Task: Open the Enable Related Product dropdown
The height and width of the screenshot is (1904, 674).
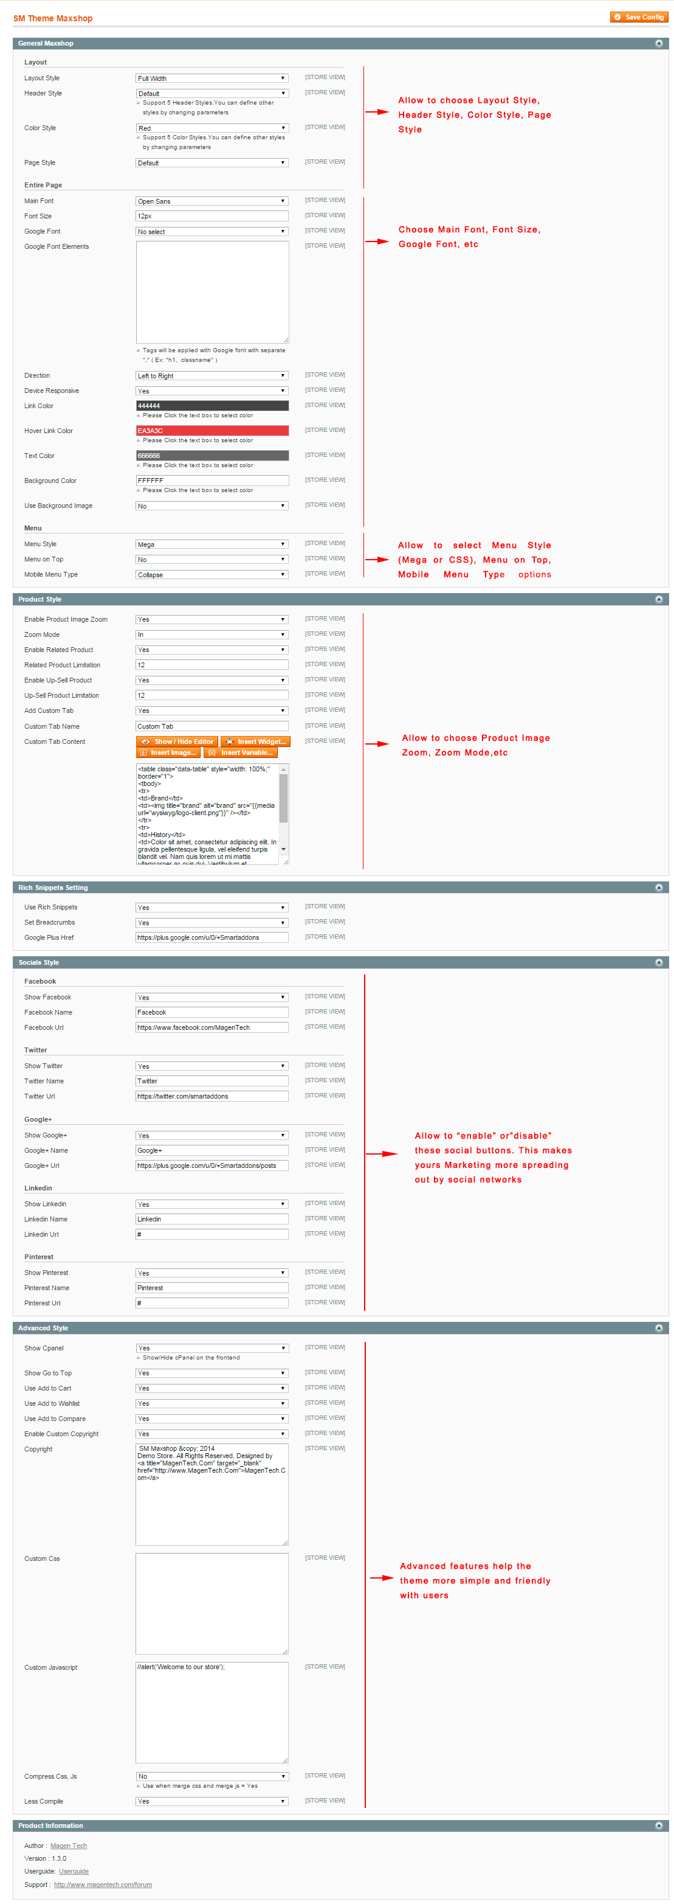Action: click(212, 650)
